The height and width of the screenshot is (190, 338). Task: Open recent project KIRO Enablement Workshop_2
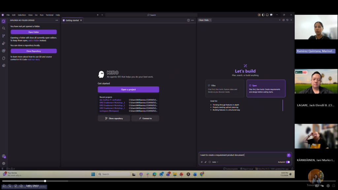point(112,106)
